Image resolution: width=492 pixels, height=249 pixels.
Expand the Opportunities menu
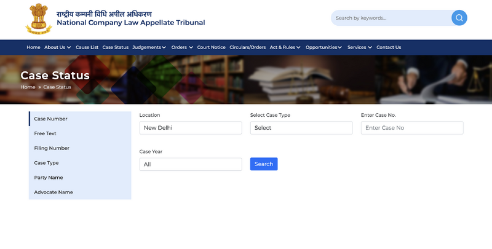pos(323,47)
